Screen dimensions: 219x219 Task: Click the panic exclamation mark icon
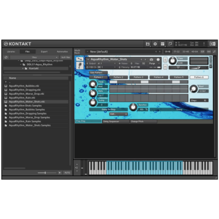pyautogui.click(x=204, y=44)
